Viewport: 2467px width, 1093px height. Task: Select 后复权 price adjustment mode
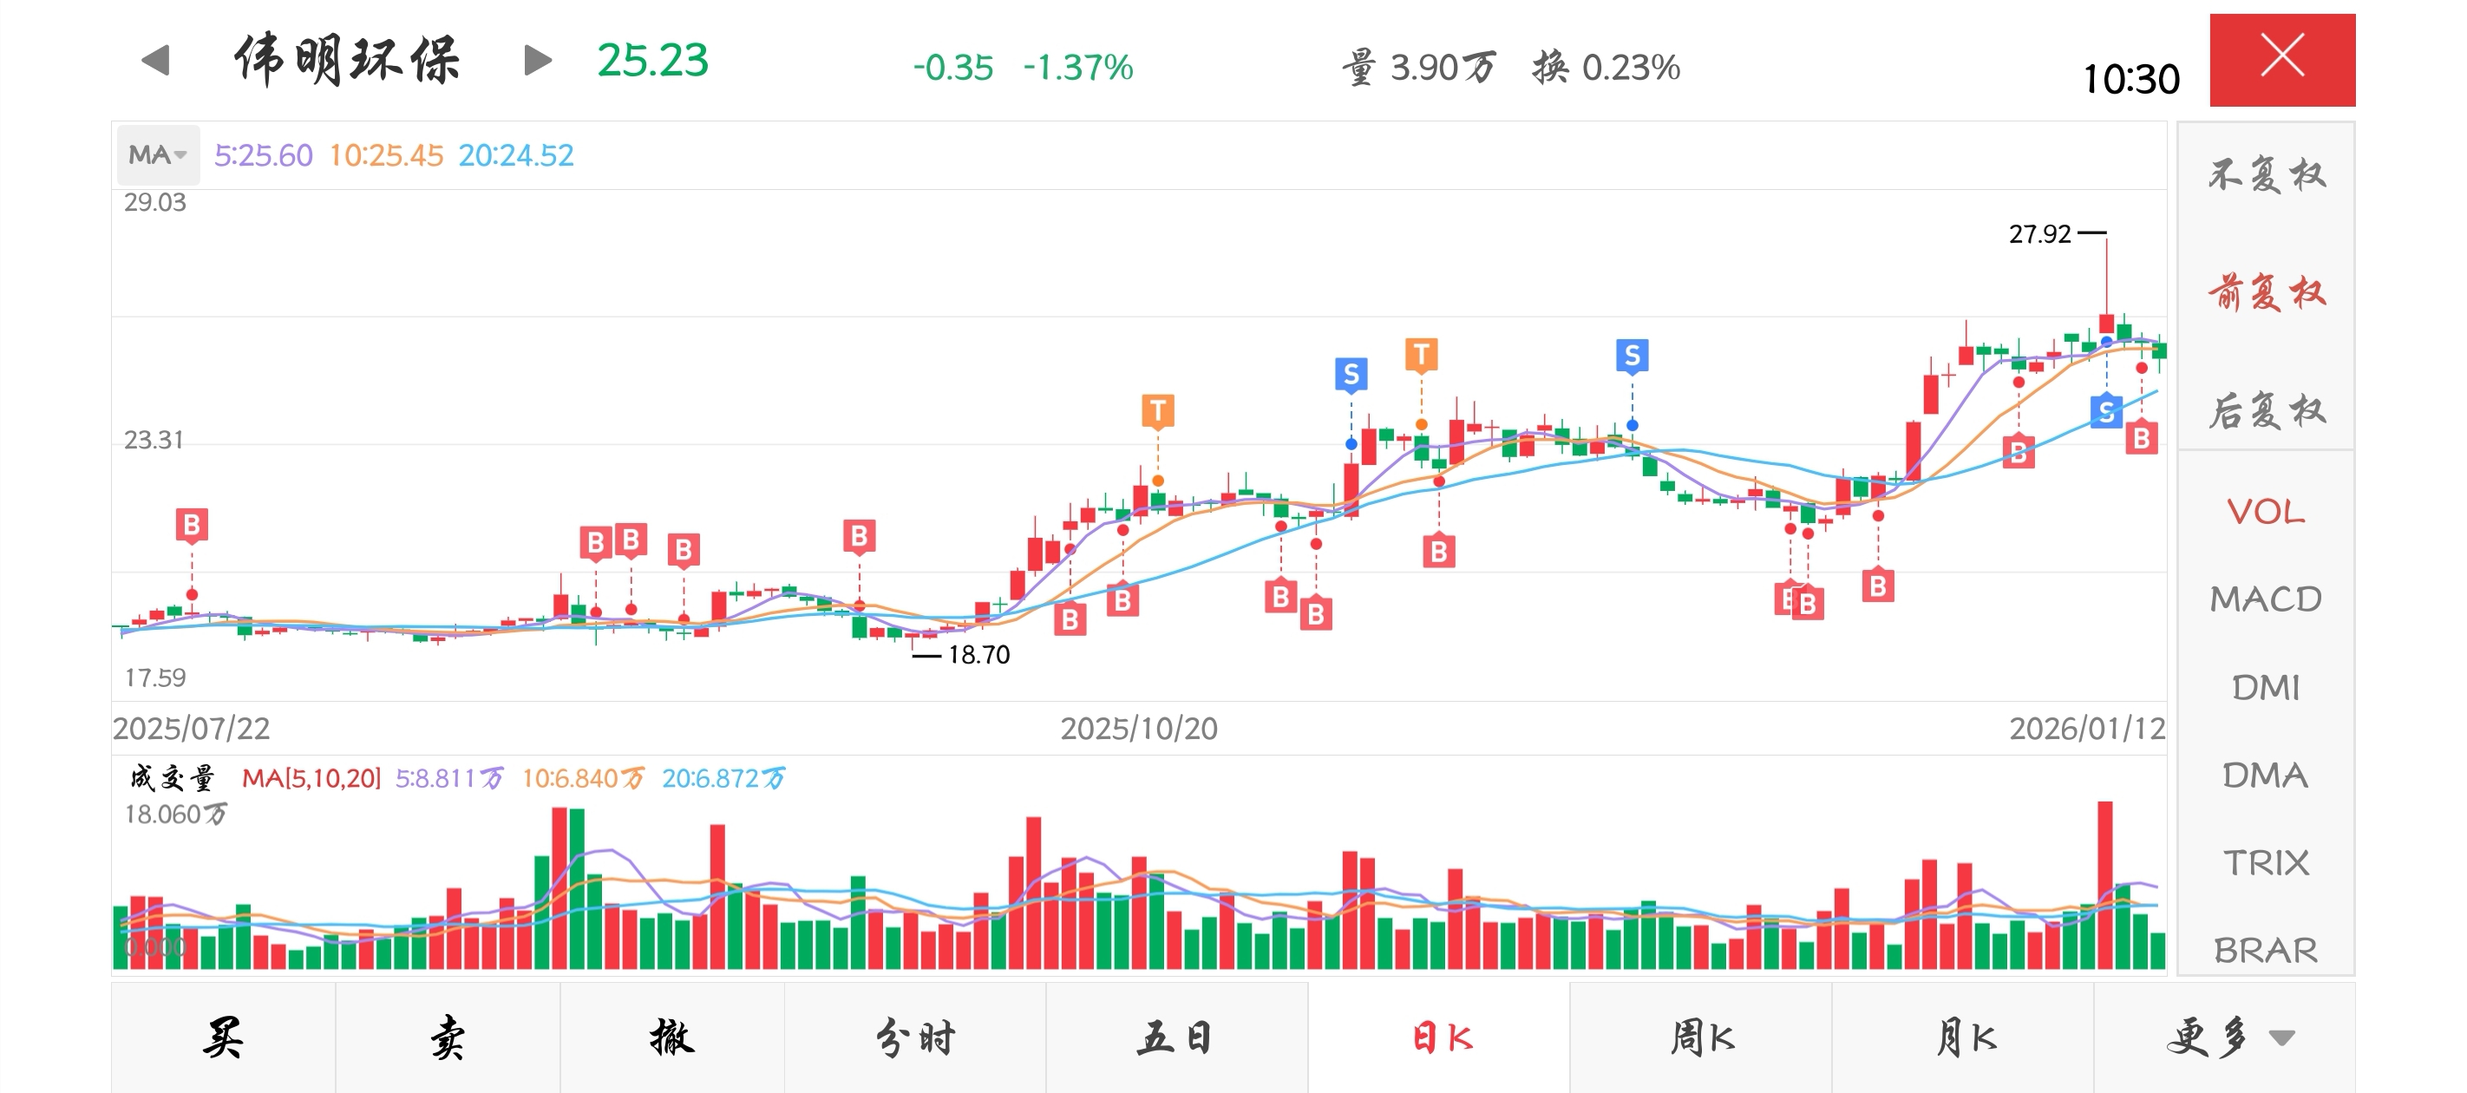click(2266, 411)
